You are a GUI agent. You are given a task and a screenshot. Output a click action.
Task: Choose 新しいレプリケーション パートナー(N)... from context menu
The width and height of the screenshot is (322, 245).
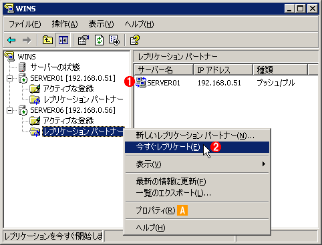click(x=197, y=136)
